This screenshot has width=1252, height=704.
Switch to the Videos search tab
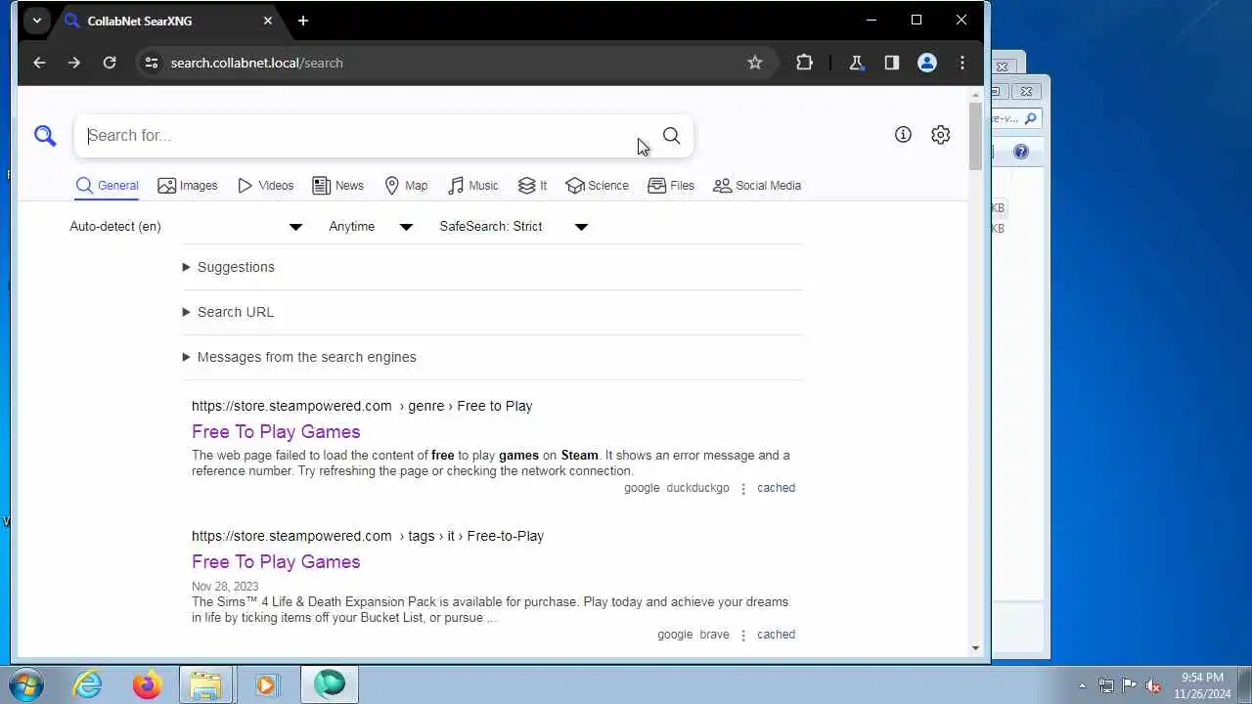click(x=265, y=185)
